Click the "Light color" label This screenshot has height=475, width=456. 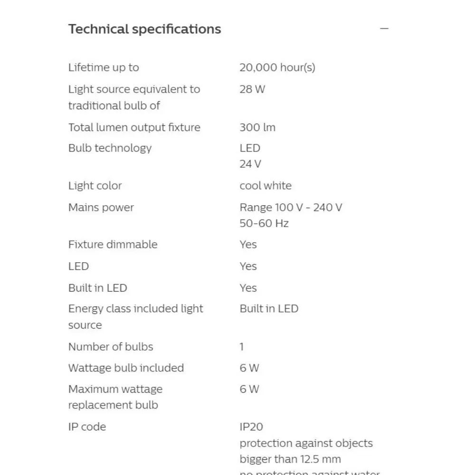95,186
